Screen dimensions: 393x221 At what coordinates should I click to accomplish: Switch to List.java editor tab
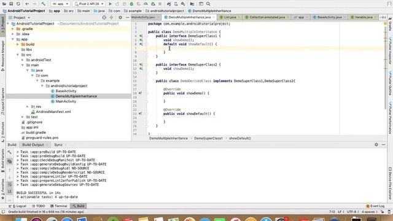tap(230, 17)
